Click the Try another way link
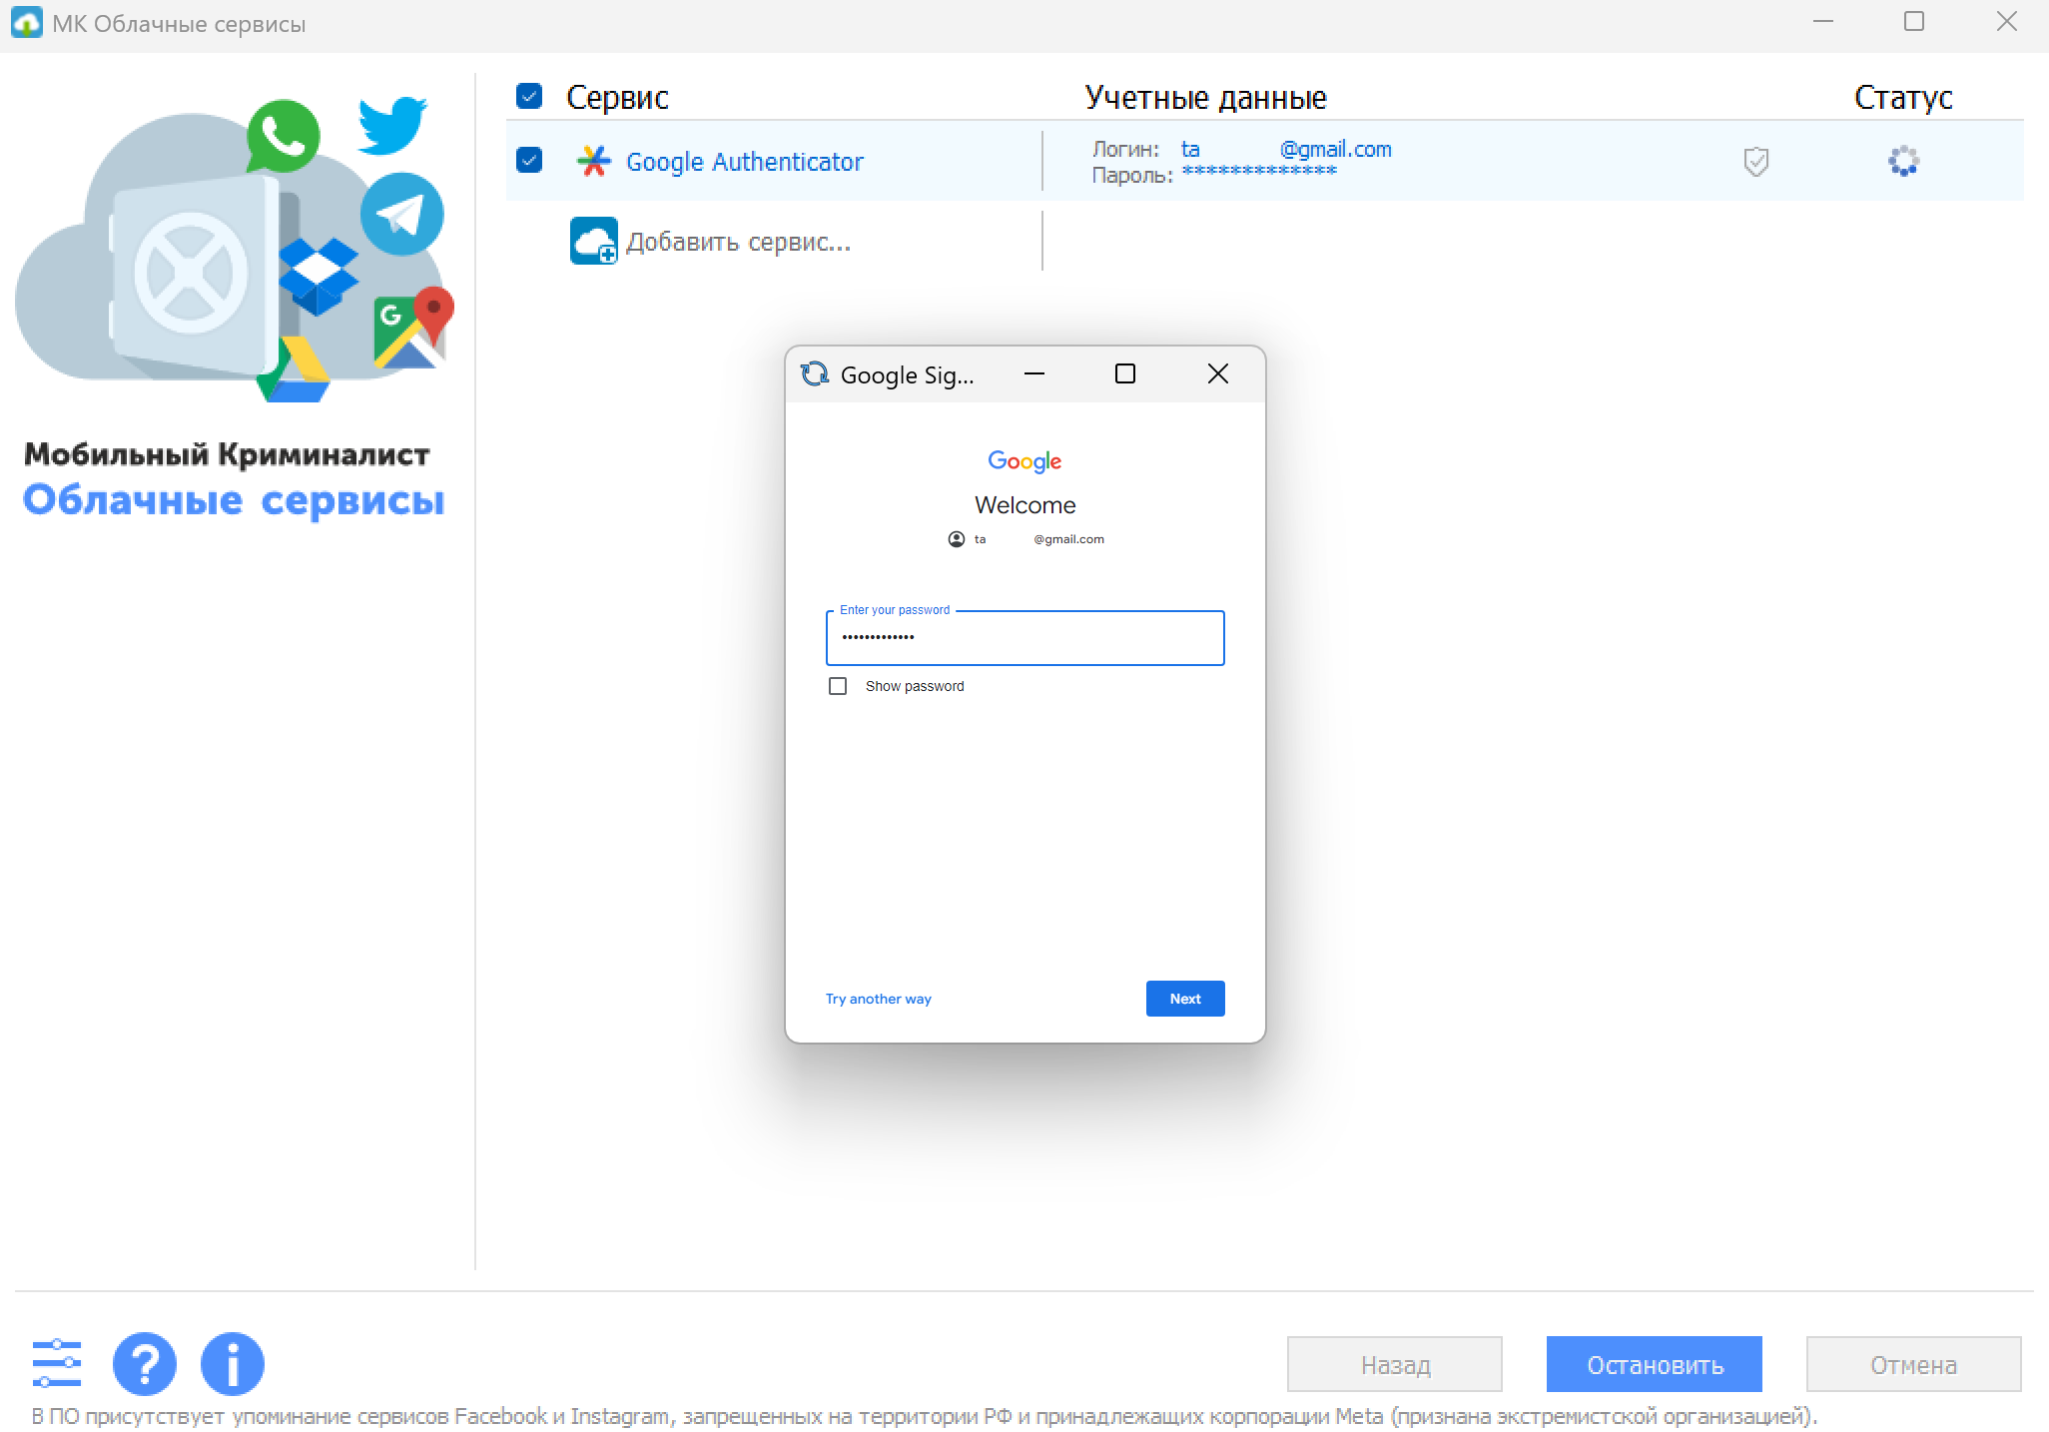Image resolution: width=2049 pixels, height=1432 pixels. [878, 999]
